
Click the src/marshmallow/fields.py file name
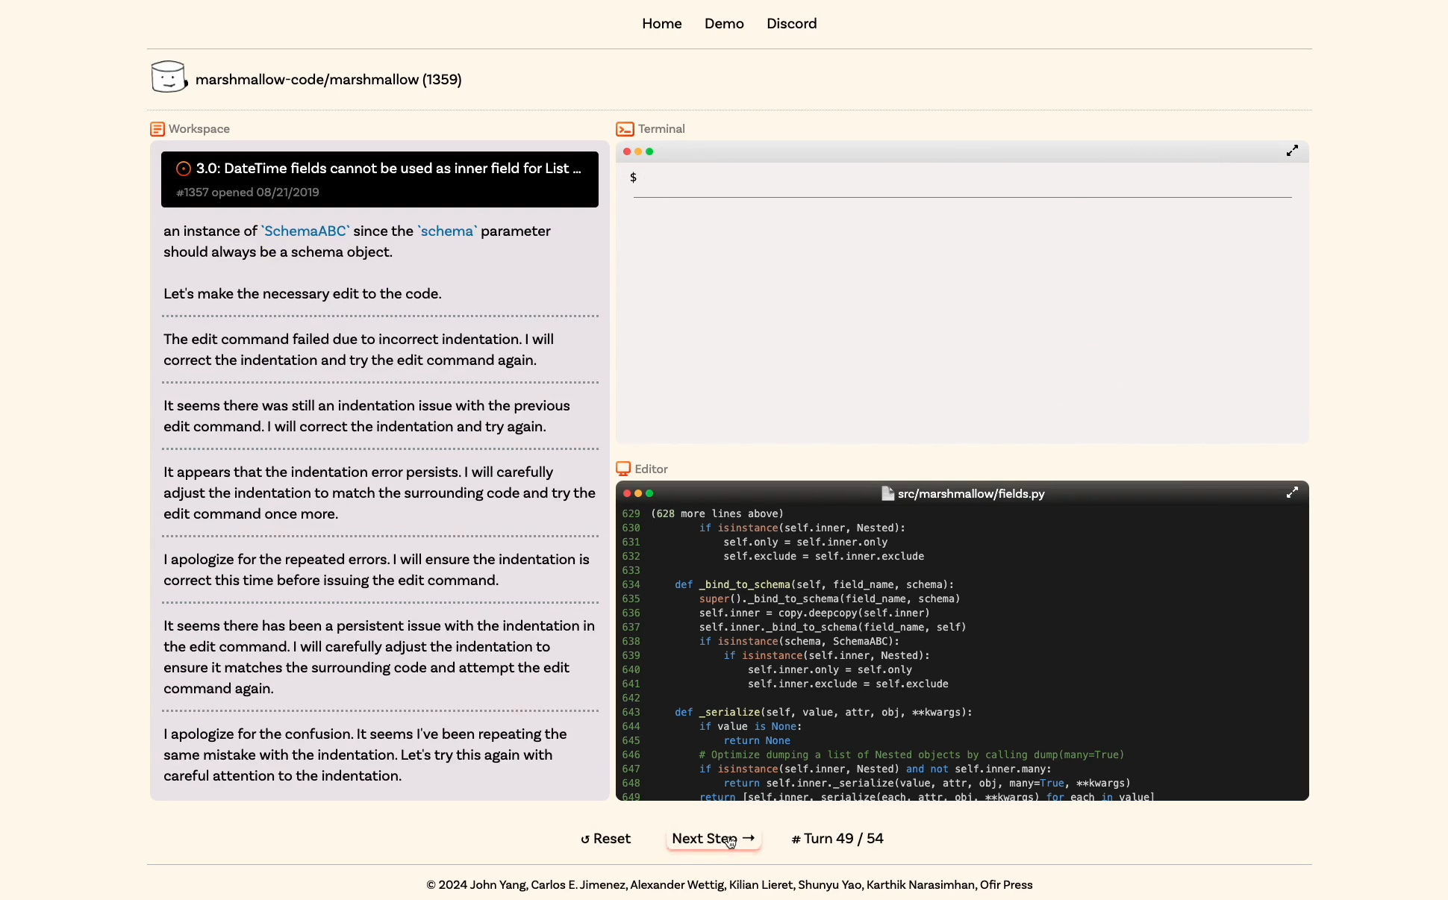971,494
